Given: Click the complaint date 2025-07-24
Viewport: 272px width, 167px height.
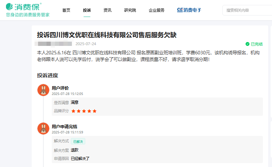Looking at the screenshot, I should coord(86,44).
